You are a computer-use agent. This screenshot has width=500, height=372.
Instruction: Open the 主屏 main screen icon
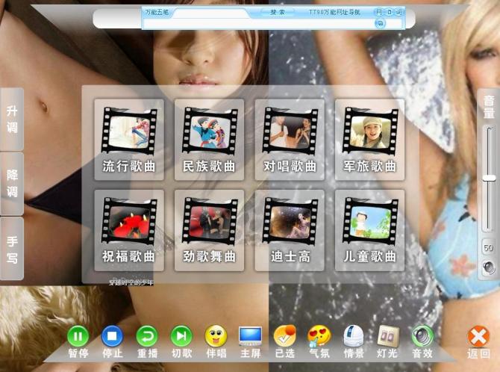point(250,336)
